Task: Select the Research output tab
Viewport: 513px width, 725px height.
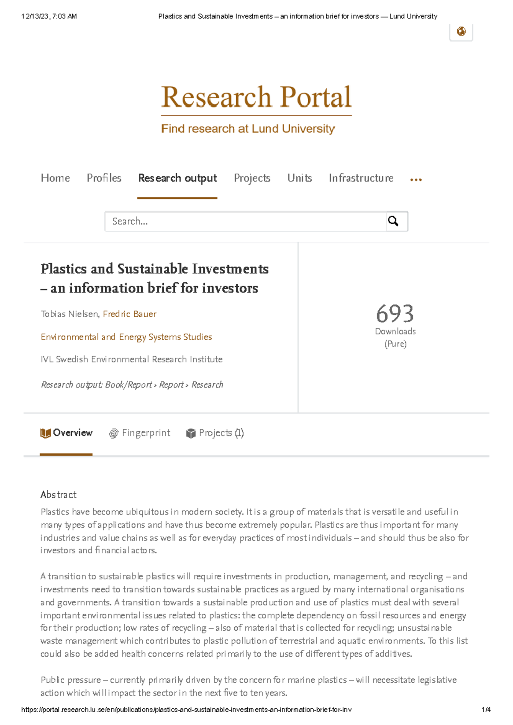Action: click(x=177, y=178)
